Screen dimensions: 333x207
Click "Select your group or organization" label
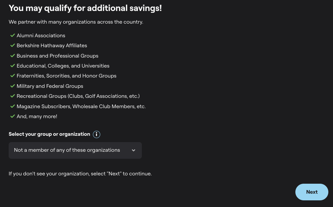49,134
